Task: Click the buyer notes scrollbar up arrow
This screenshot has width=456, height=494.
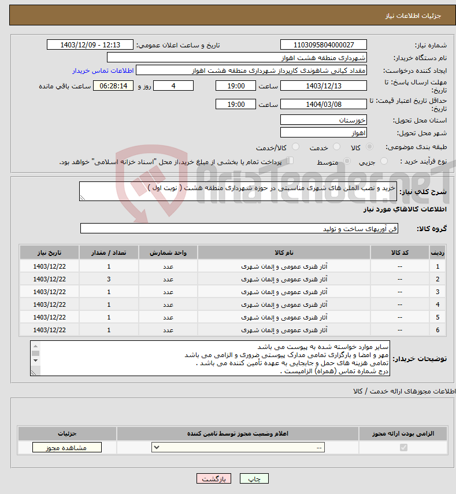Action: [36, 346]
